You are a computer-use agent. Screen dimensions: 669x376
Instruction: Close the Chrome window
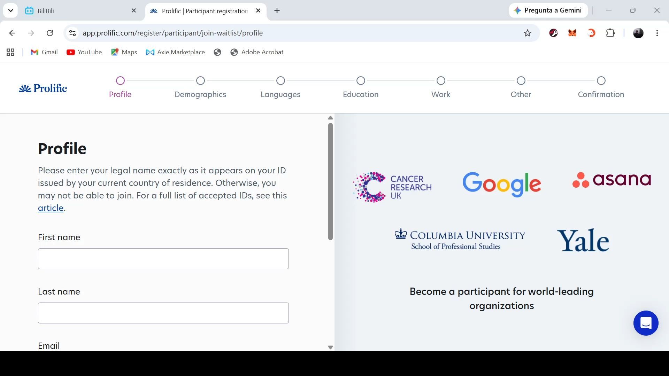657,10
